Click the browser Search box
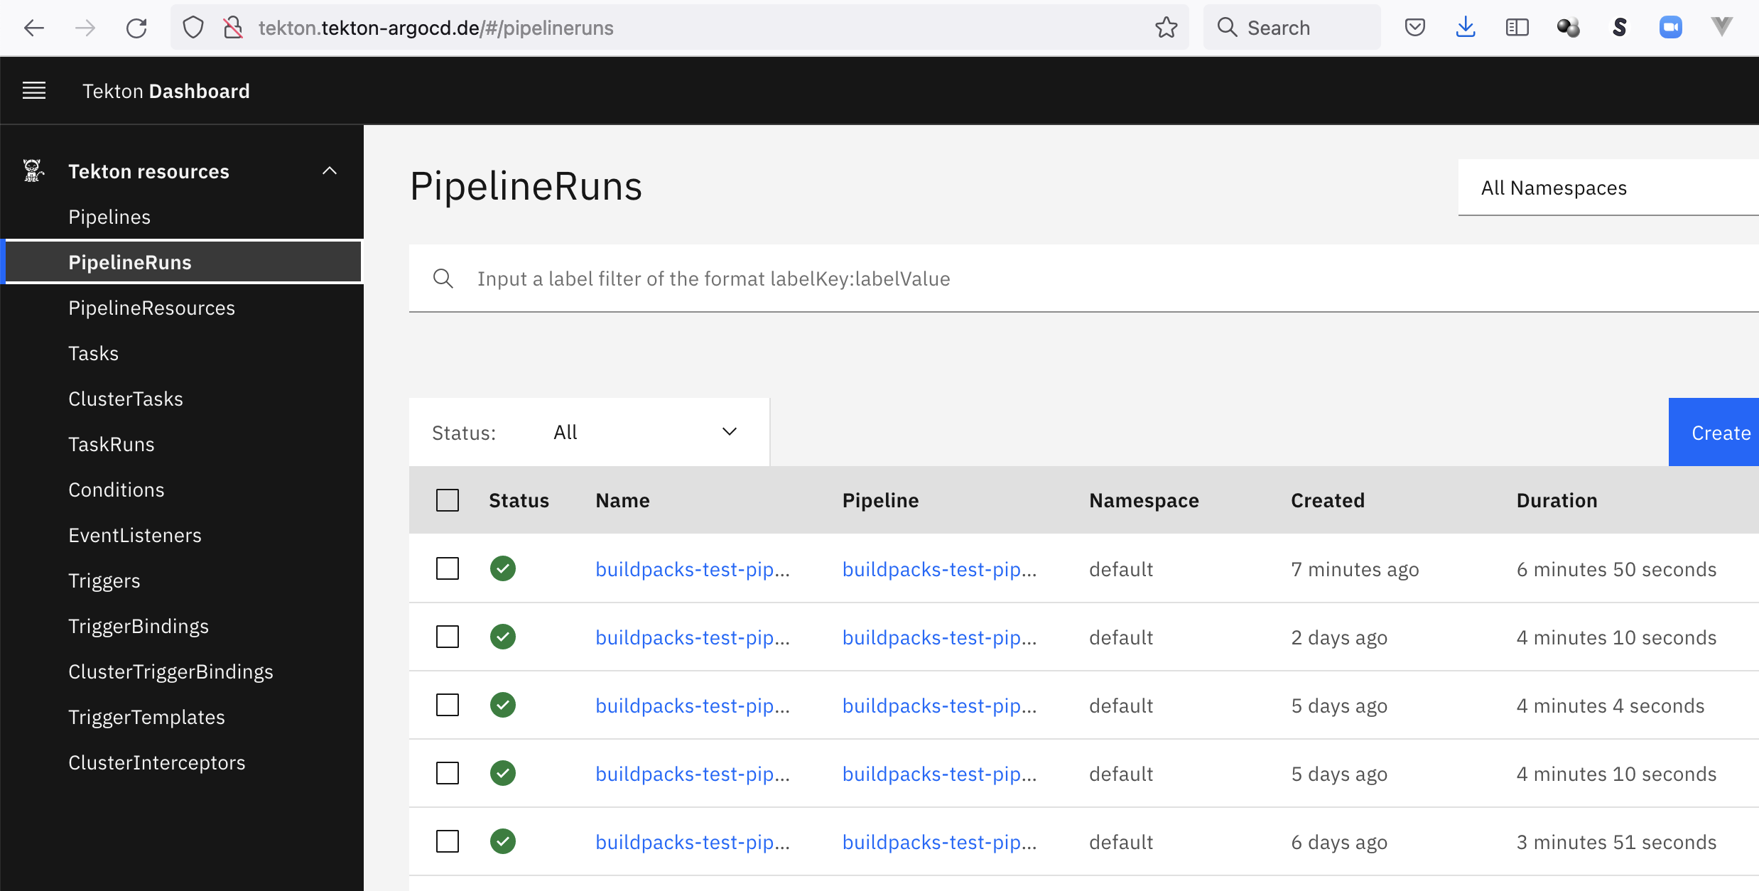This screenshot has width=1759, height=891. [1293, 28]
